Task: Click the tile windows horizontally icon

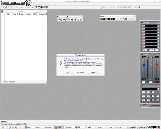Action: (42, 7)
